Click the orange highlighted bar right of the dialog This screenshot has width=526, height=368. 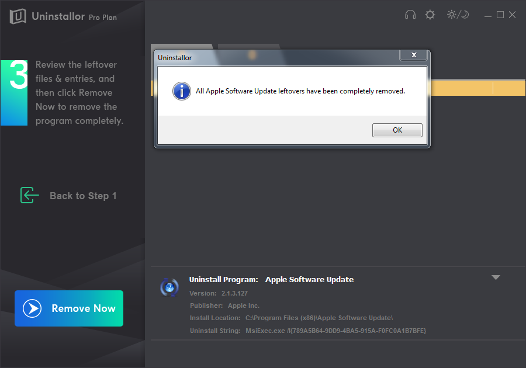tap(478, 88)
